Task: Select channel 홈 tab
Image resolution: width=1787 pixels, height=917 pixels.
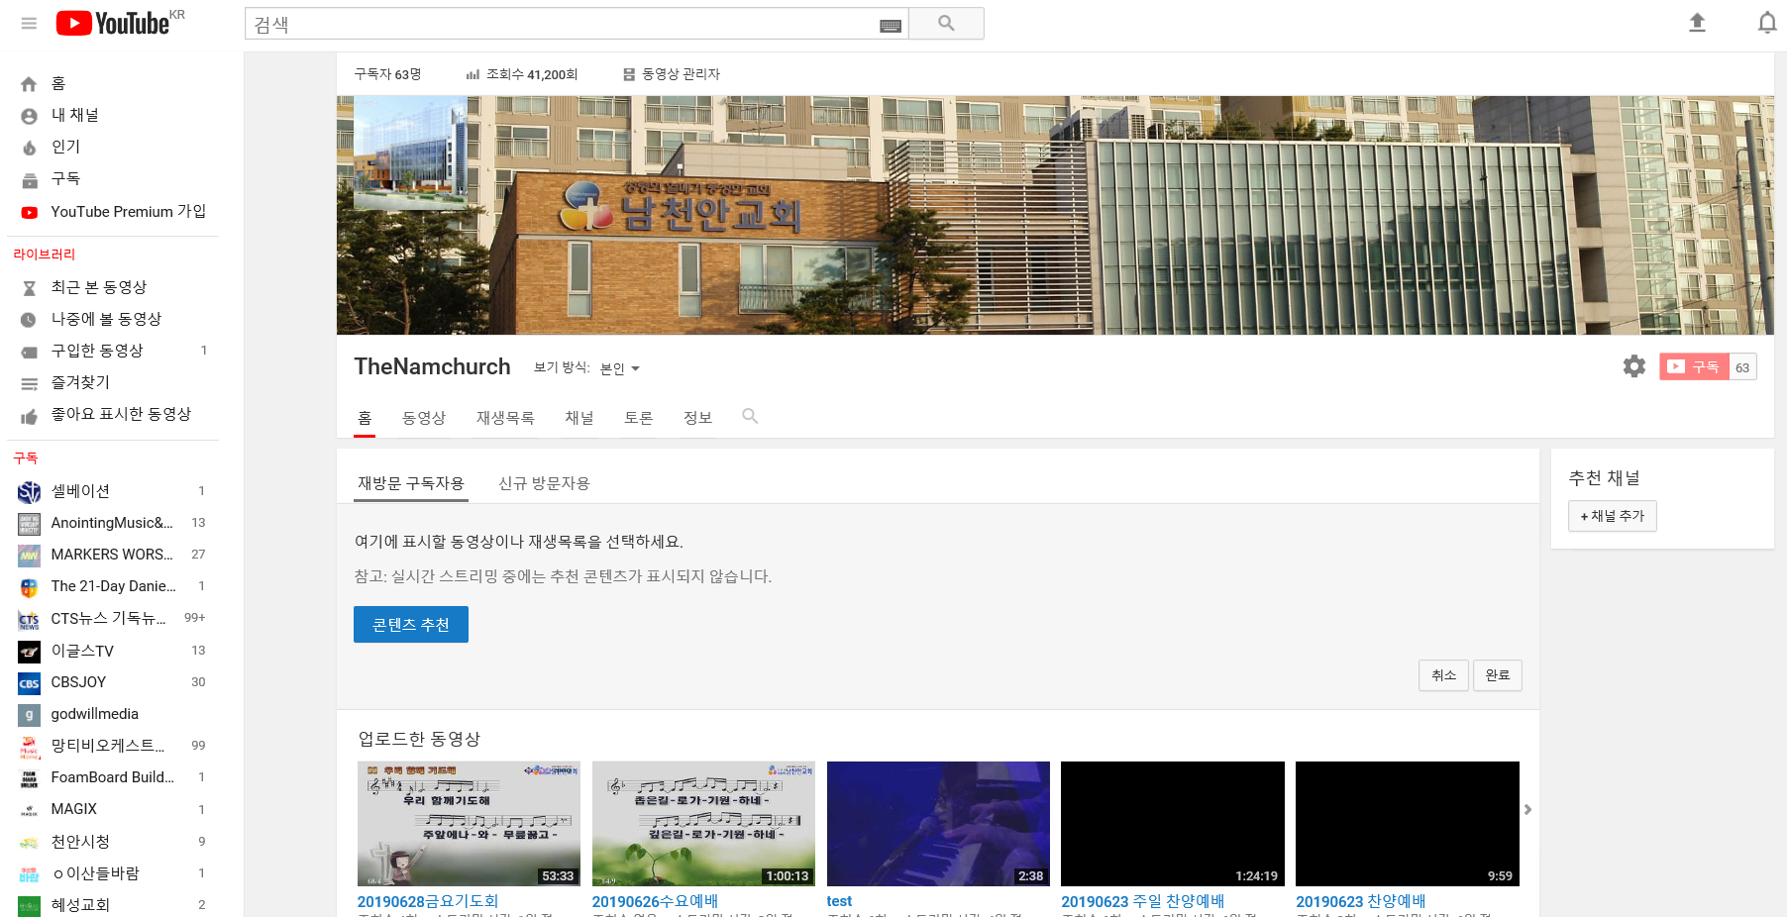Action: click(x=365, y=418)
